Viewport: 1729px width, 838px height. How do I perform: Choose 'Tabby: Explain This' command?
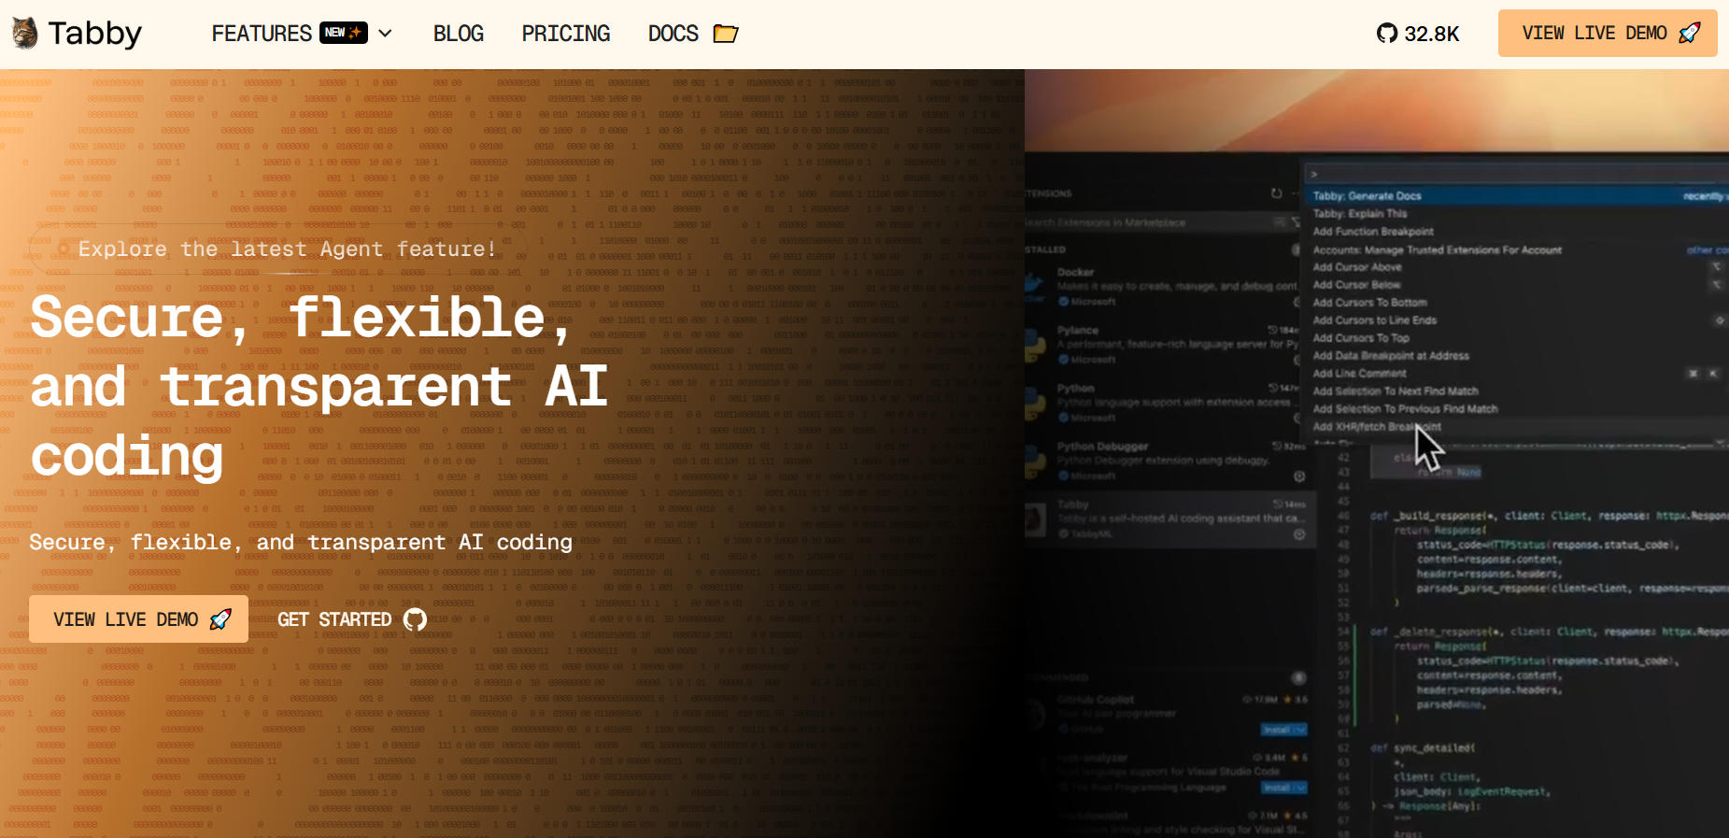coord(1359,214)
